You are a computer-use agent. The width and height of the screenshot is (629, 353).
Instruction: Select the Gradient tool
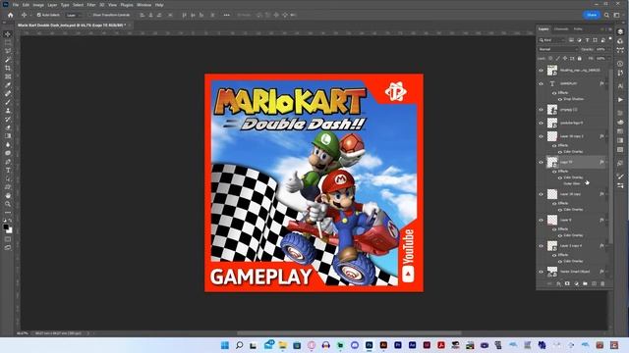tap(8, 136)
